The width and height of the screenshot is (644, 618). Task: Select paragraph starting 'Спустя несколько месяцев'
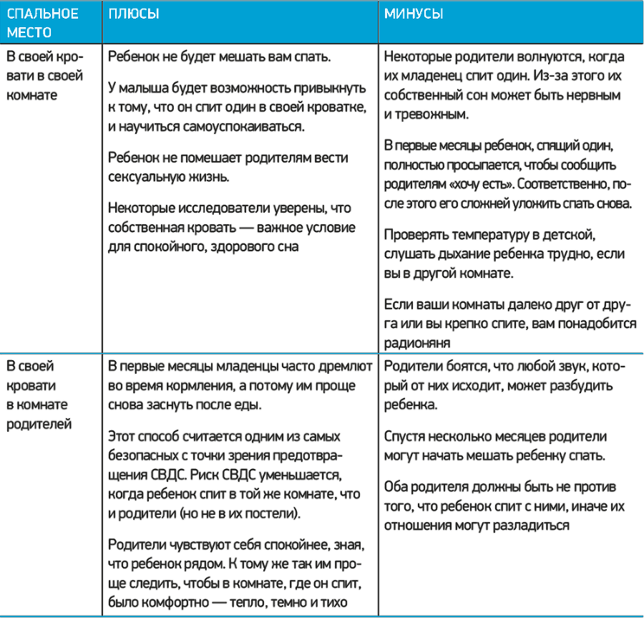coord(495,446)
